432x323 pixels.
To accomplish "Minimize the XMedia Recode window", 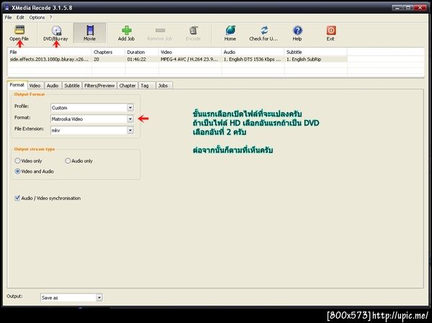I will click(x=397, y=8).
